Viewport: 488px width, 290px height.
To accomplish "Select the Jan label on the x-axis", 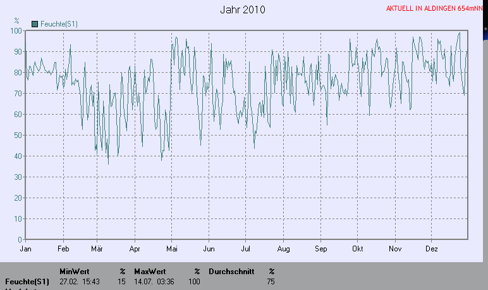I will (26, 249).
